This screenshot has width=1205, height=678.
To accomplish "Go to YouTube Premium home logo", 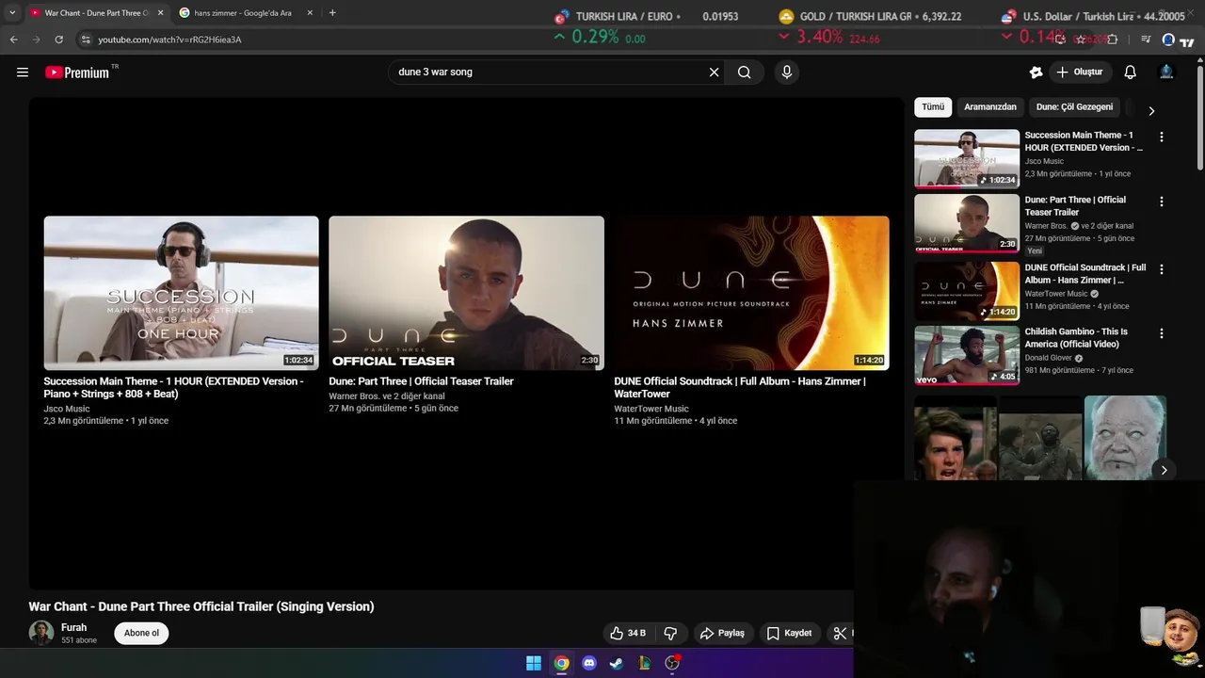I will 77,73.
